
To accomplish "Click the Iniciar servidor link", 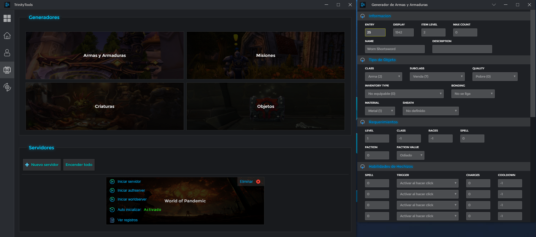I will (129, 182).
